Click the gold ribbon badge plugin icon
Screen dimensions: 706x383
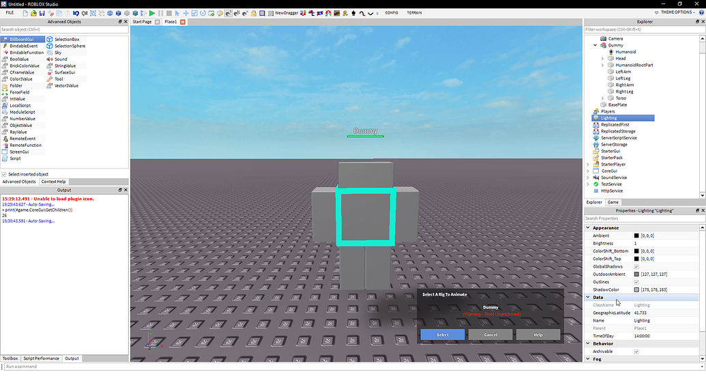[x=345, y=13]
